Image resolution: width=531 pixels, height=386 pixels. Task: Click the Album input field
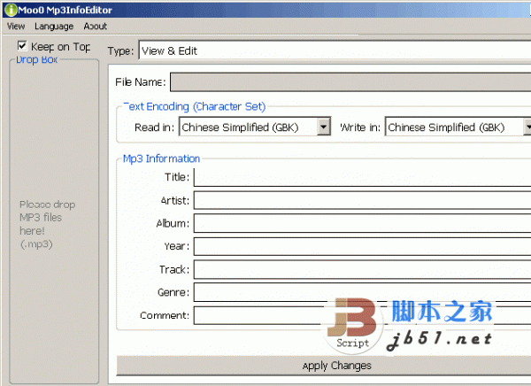pyautogui.click(x=362, y=223)
